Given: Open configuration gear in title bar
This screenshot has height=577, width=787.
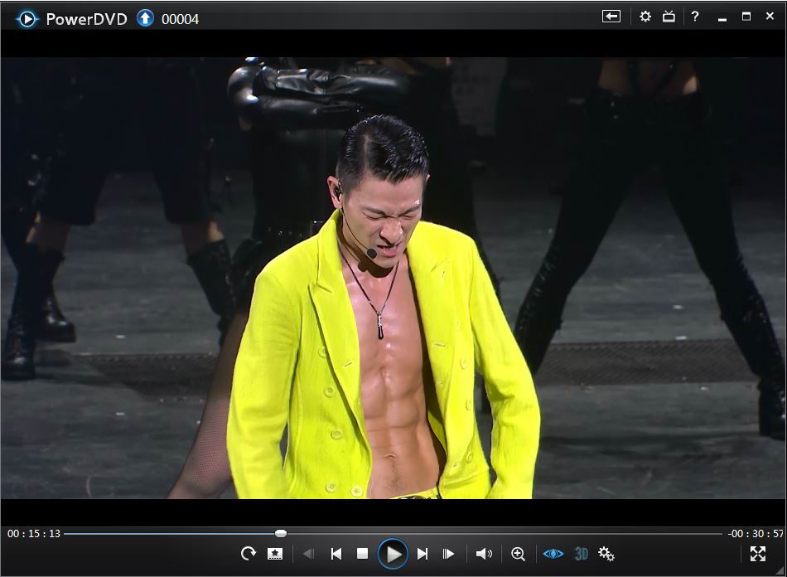Looking at the screenshot, I should (x=645, y=17).
